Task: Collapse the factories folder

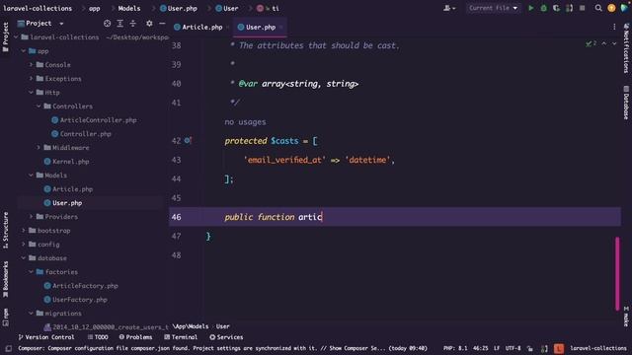Action: (31, 272)
